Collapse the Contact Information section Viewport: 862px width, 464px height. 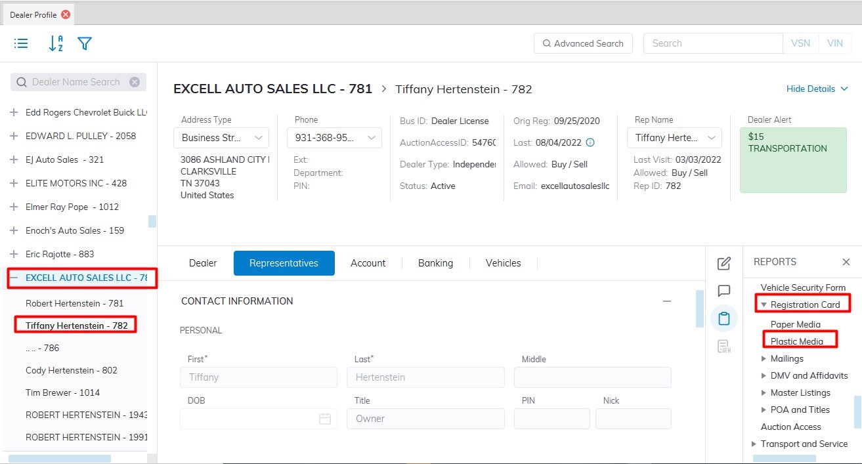pyautogui.click(x=667, y=301)
